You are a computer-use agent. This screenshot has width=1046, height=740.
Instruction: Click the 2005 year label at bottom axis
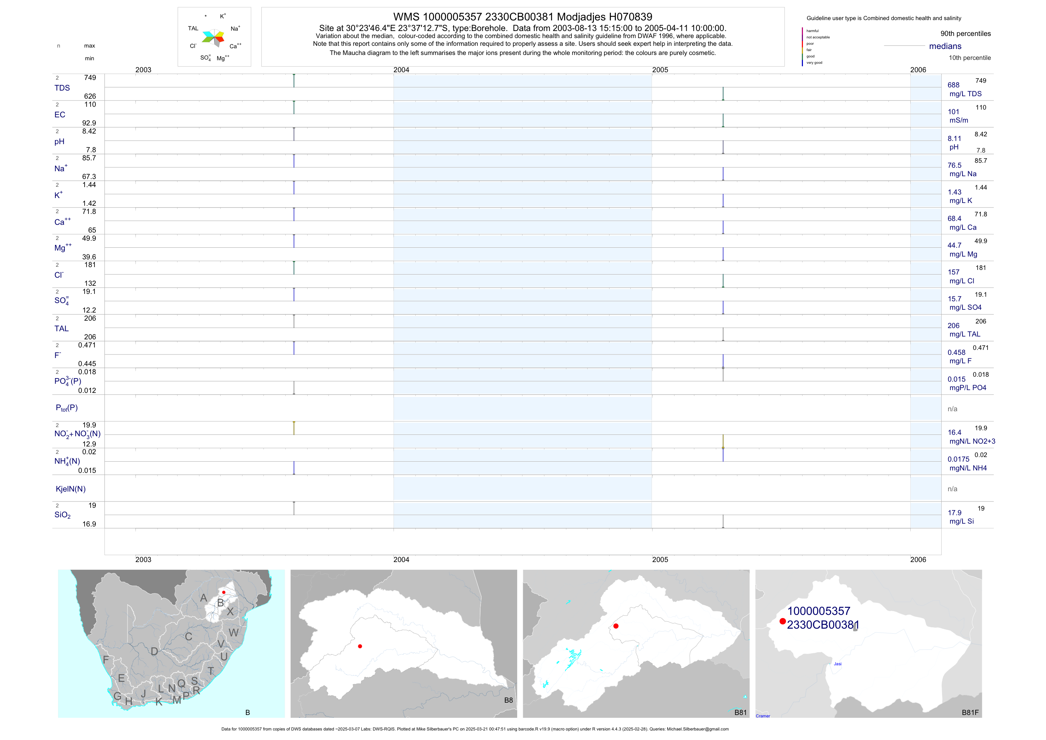(660, 560)
